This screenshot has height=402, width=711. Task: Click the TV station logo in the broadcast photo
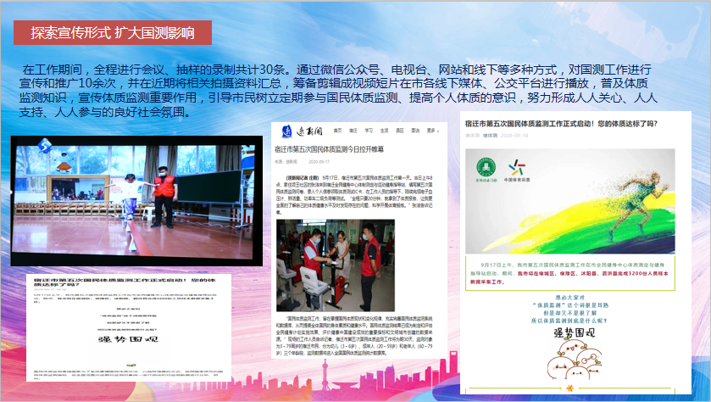(x=44, y=146)
